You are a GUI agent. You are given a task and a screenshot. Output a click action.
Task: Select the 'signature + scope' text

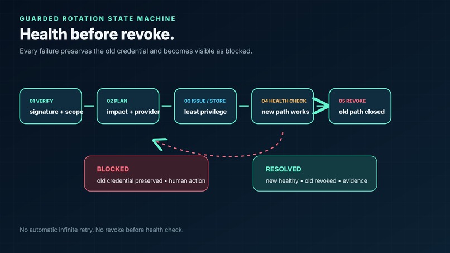[x=56, y=112]
